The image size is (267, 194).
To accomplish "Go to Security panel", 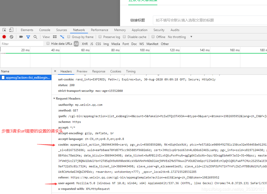I will [159, 30].
